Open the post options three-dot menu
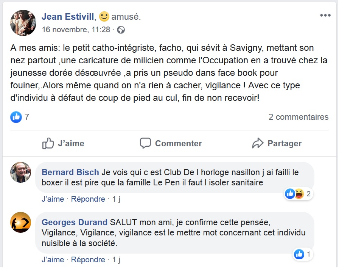The width and height of the screenshot is (339, 268). pos(325,16)
